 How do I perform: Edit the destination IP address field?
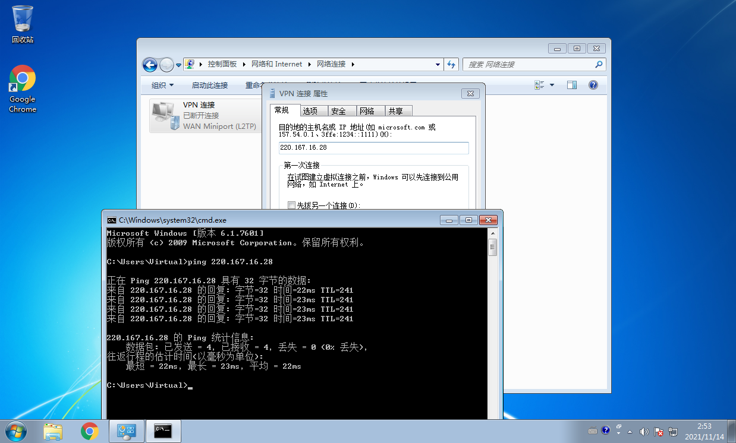pyautogui.click(x=373, y=148)
